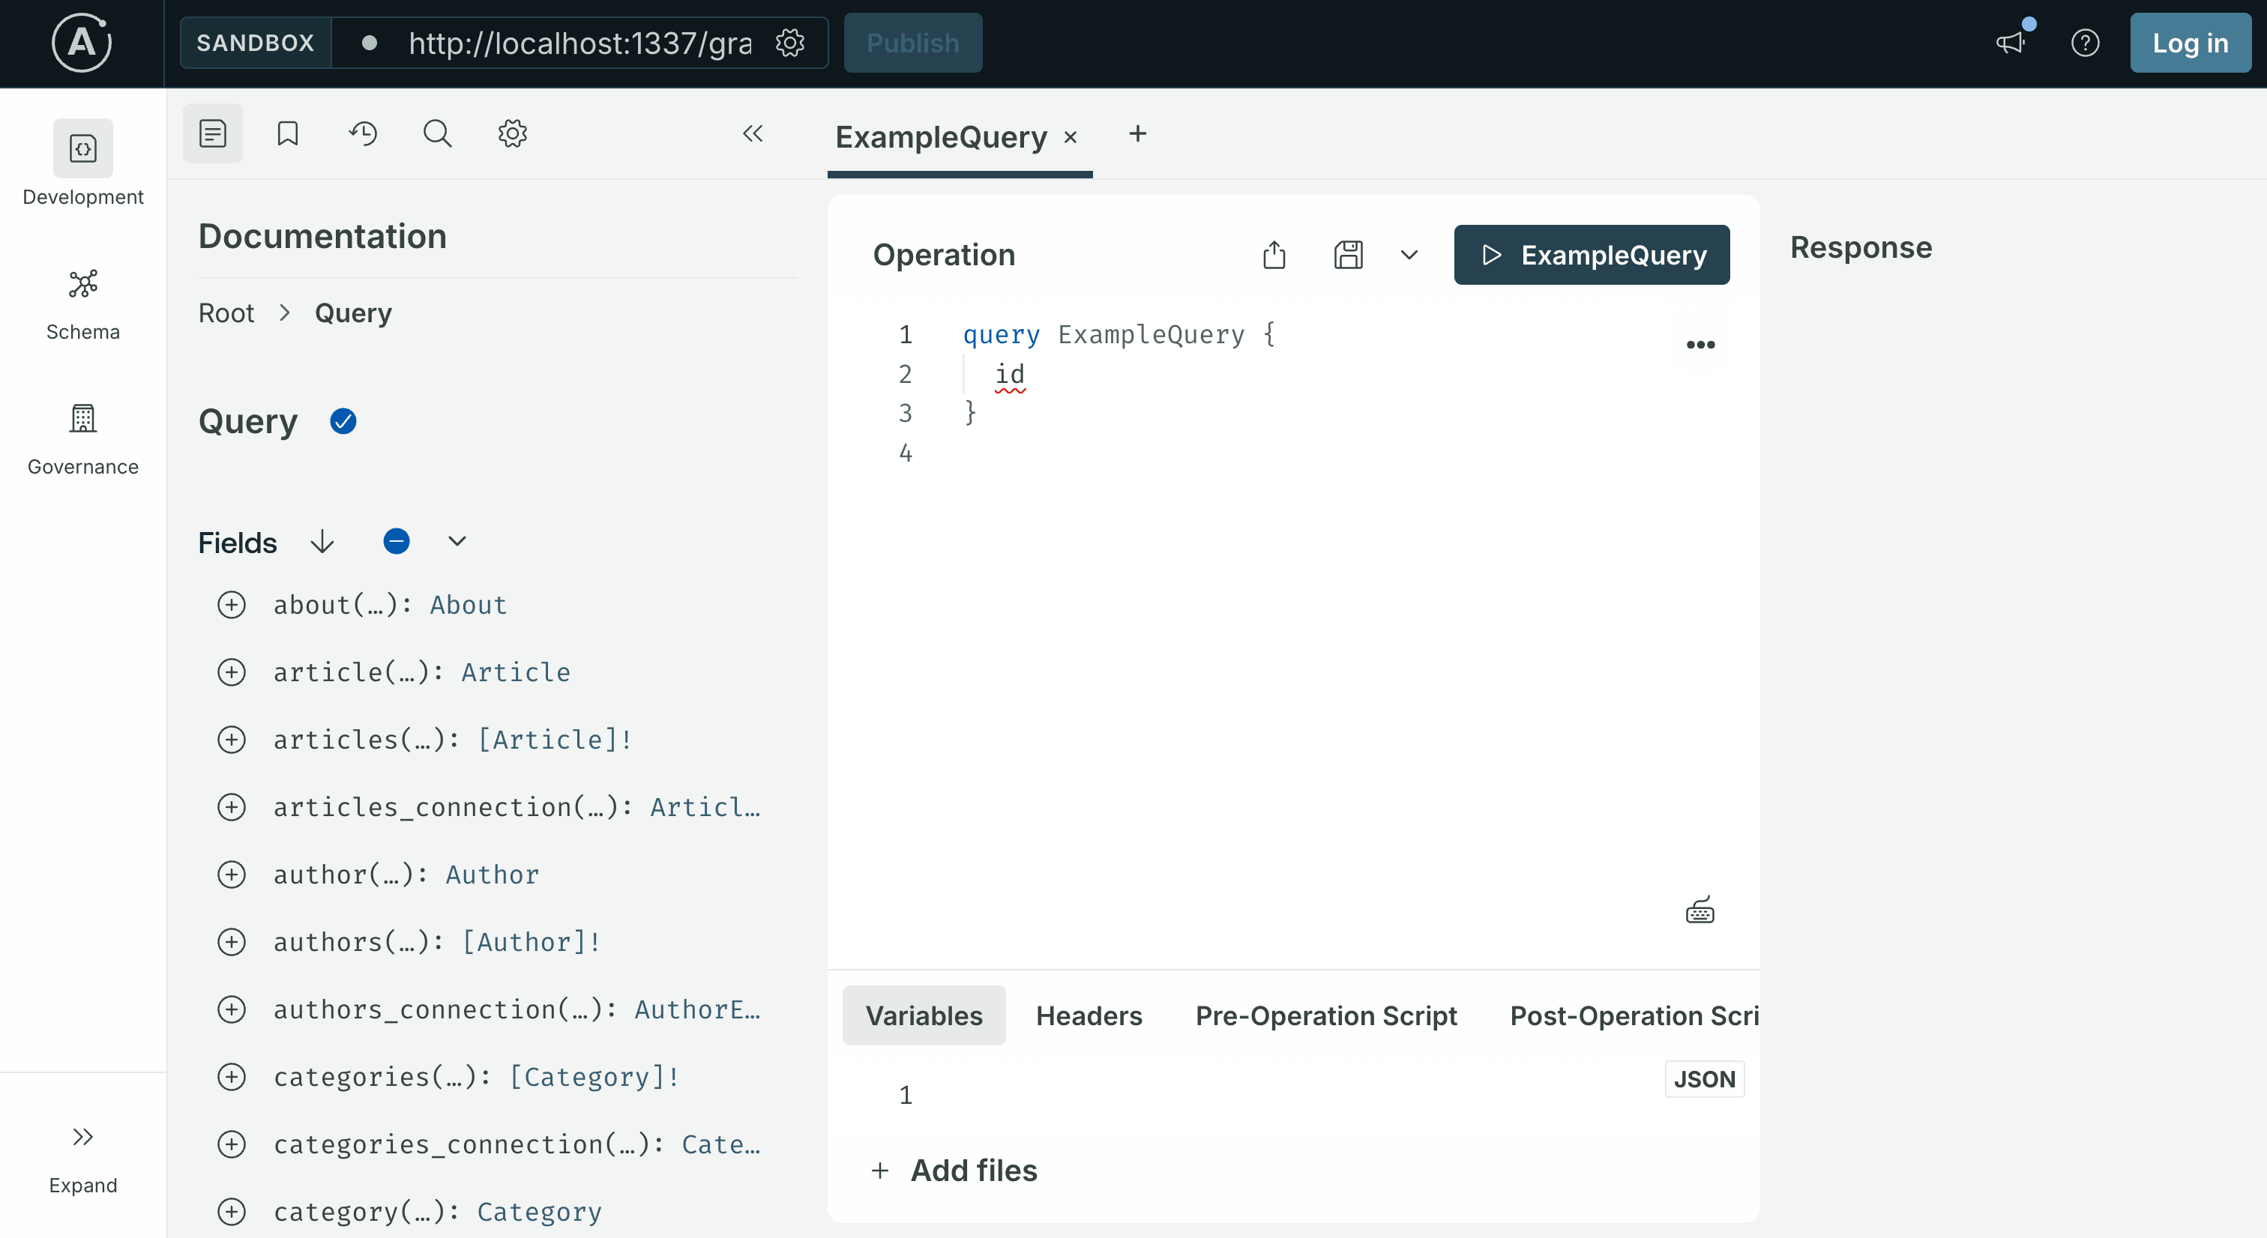The height and width of the screenshot is (1238, 2267).
Task: Add the article field to operation
Action: click(232, 672)
